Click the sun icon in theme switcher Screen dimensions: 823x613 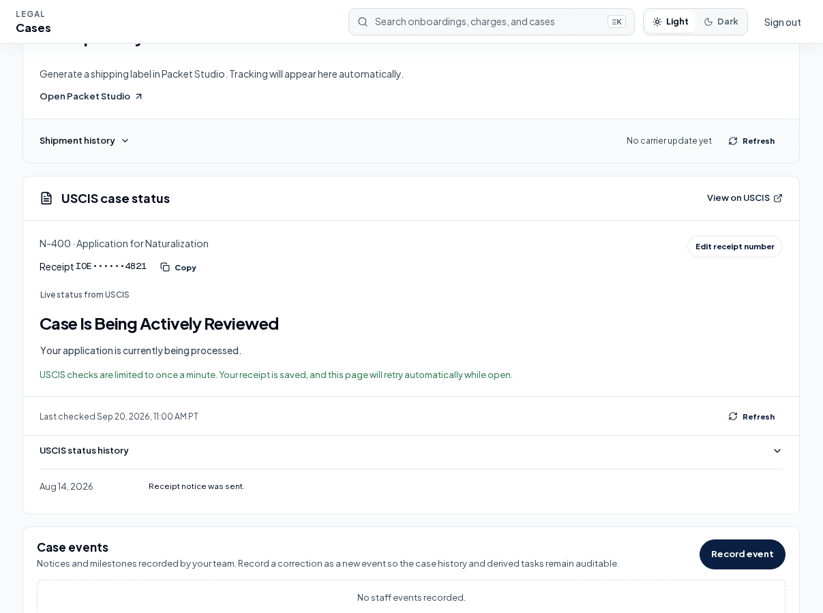click(657, 22)
